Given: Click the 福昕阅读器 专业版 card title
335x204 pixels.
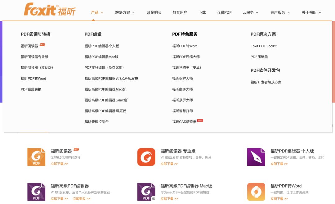Looking at the screenshot, I should 178,151.
